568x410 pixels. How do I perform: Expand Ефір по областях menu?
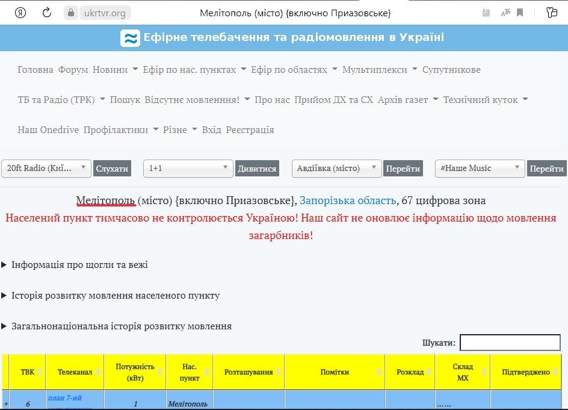(294, 70)
